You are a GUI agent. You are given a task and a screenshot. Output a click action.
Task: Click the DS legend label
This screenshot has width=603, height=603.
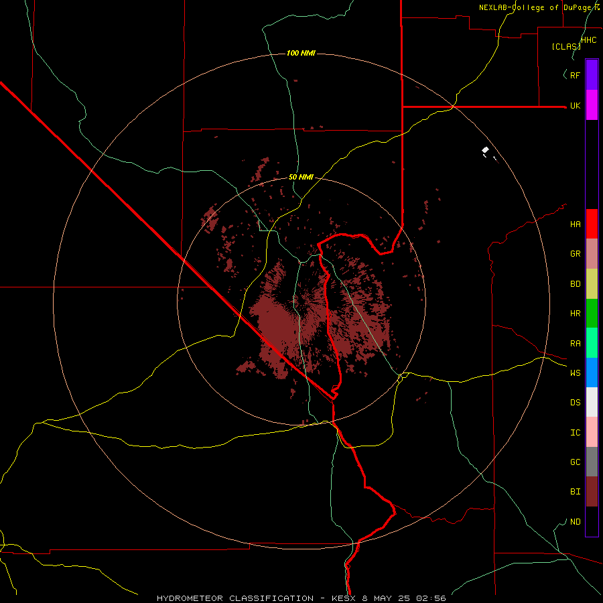tap(576, 403)
